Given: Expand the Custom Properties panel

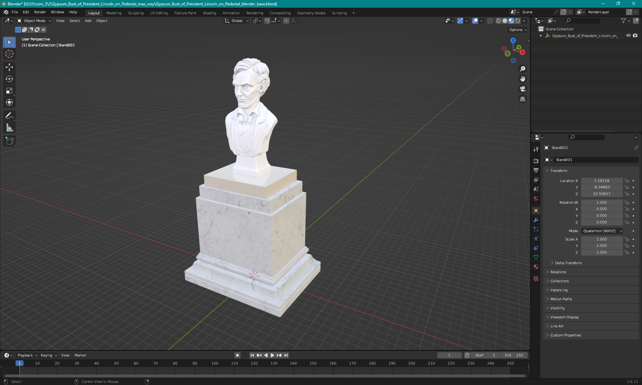Looking at the screenshot, I should tap(565, 335).
